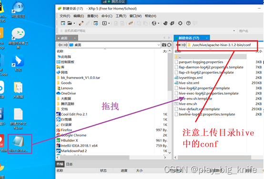Select MarkdownPad 2 in the local list
Viewport: 264px width, 179px height.
pyautogui.click(x=74, y=151)
